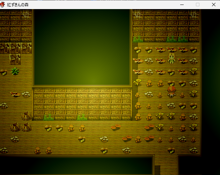Open the game's title bar app icon
Viewport: 220px width, 175px height.
point(2,5)
